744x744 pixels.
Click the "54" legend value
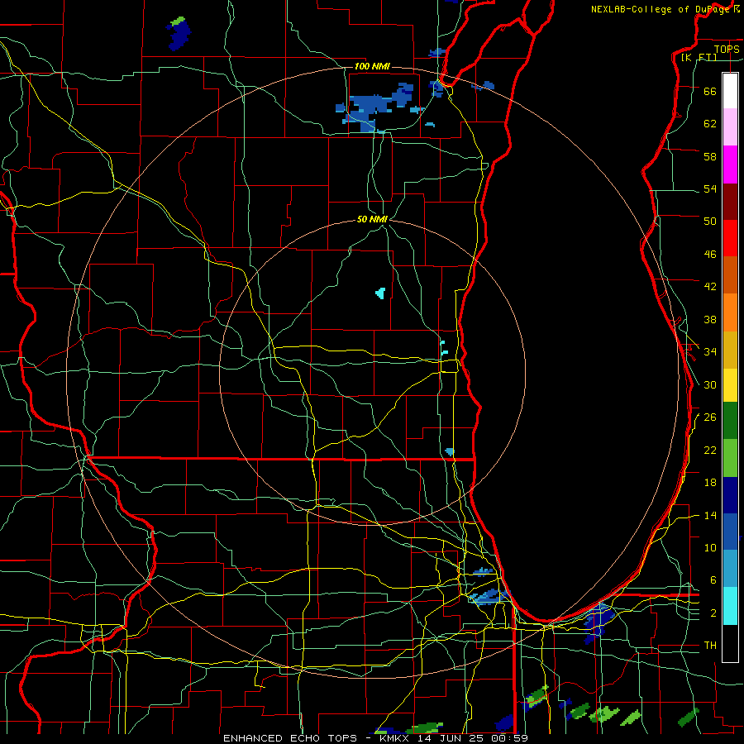point(710,188)
